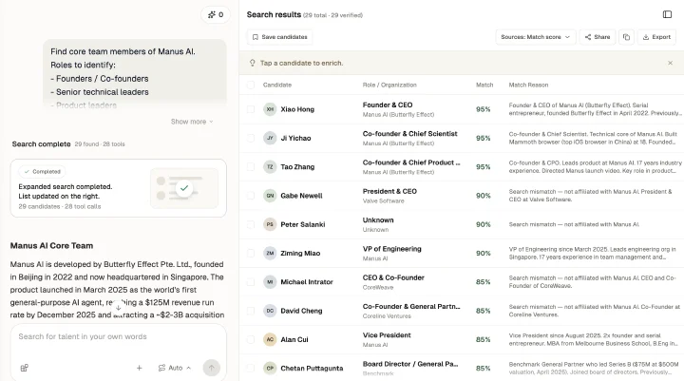Viewport: 684px width, 381px height.
Task: Click the Completed status badge
Action: pyautogui.click(x=42, y=172)
